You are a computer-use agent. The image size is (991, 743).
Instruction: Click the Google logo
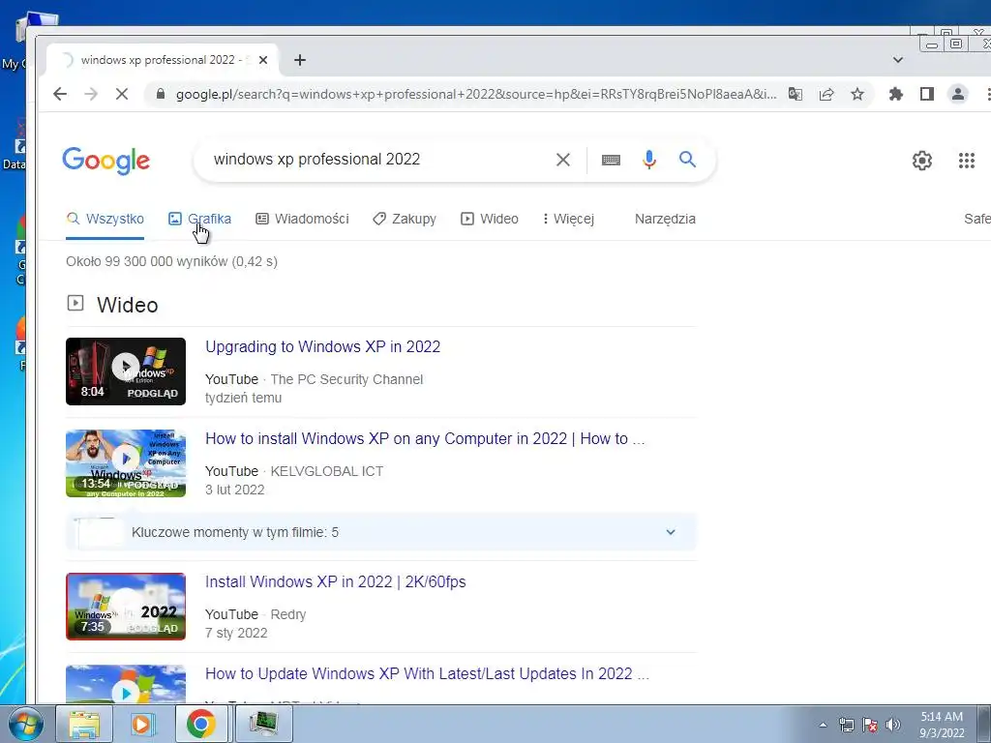tap(106, 161)
